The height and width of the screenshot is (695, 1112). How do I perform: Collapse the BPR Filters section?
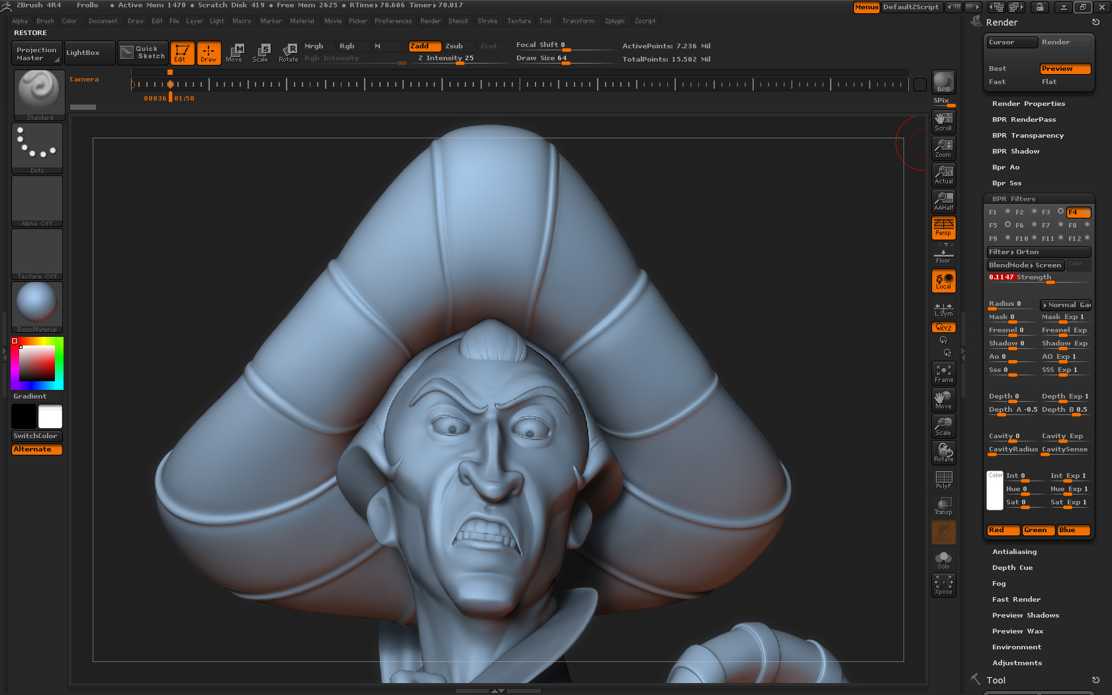click(1013, 199)
